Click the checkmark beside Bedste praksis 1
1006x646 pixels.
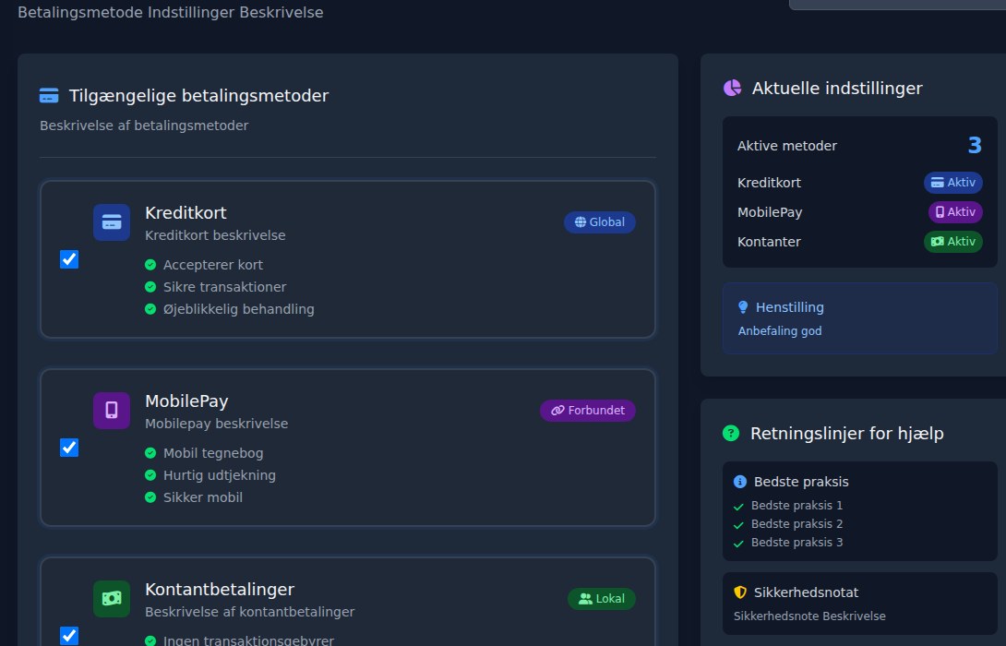tap(738, 506)
